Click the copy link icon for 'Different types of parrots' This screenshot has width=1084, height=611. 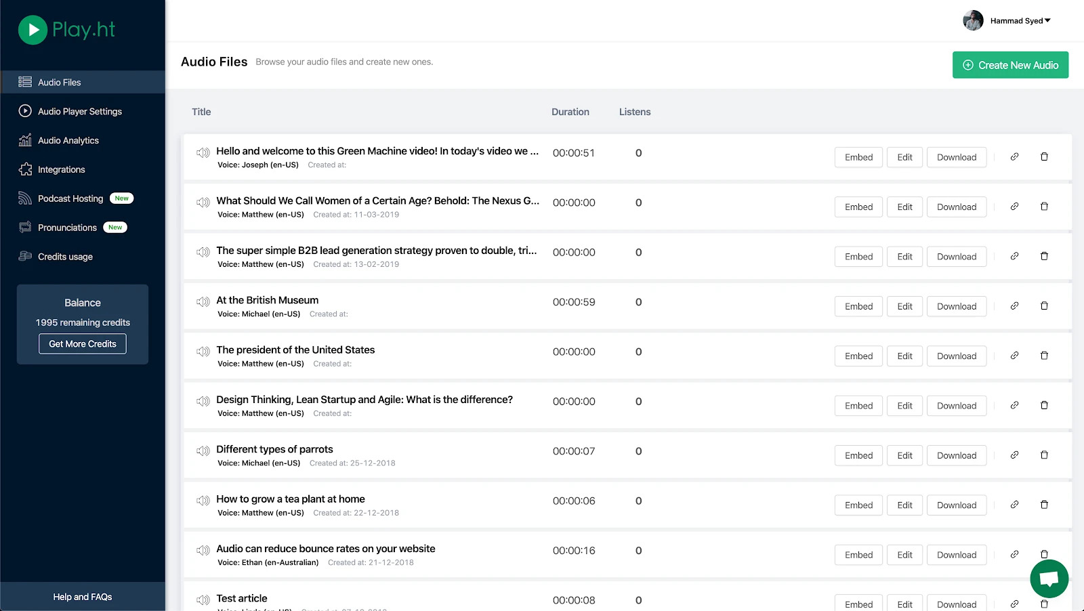pyautogui.click(x=1014, y=455)
